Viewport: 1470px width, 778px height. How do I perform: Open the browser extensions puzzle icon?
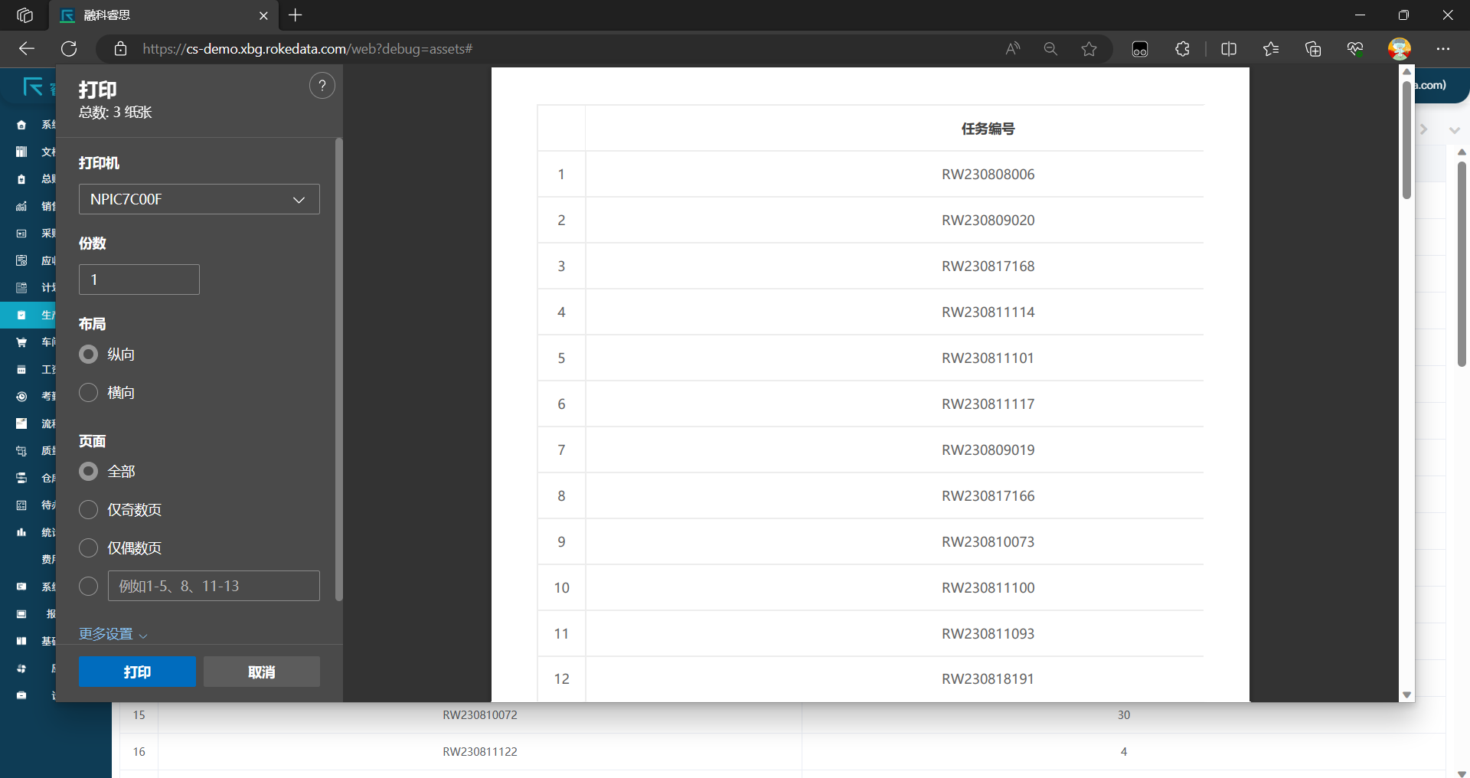[1181, 48]
